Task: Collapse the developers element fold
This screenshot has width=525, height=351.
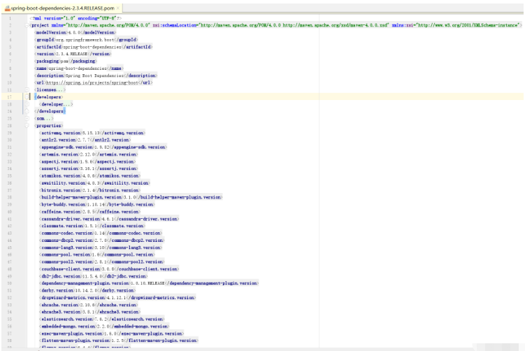Action: (x=27, y=97)
